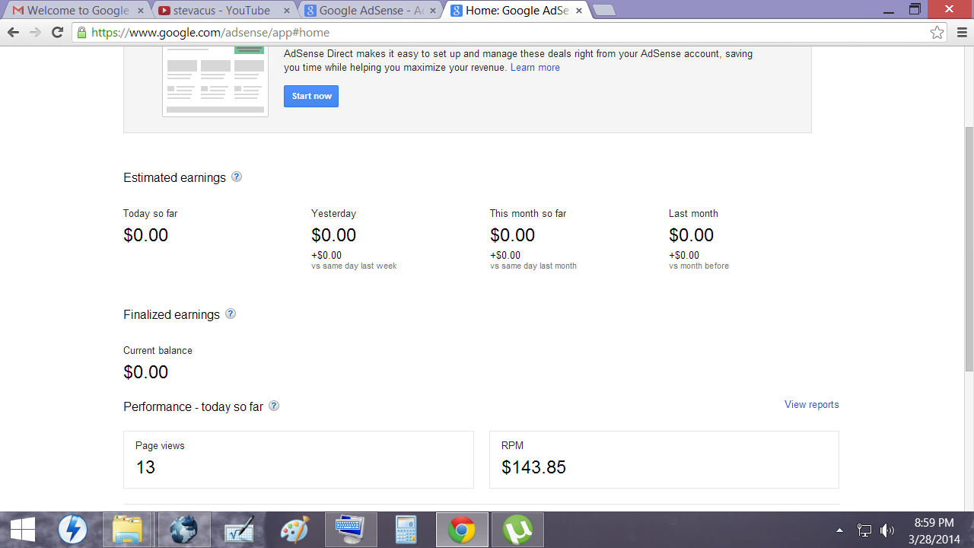The image size is (974, 548).
Task: Open File Explorer from the taskbar
Action: pyautogui.click(x=126, y=530)
